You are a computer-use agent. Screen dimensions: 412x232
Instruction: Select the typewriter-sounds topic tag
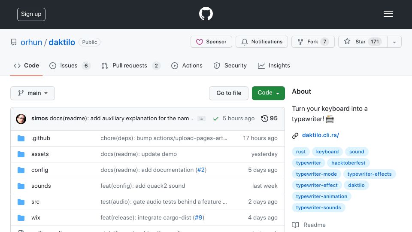318,208
